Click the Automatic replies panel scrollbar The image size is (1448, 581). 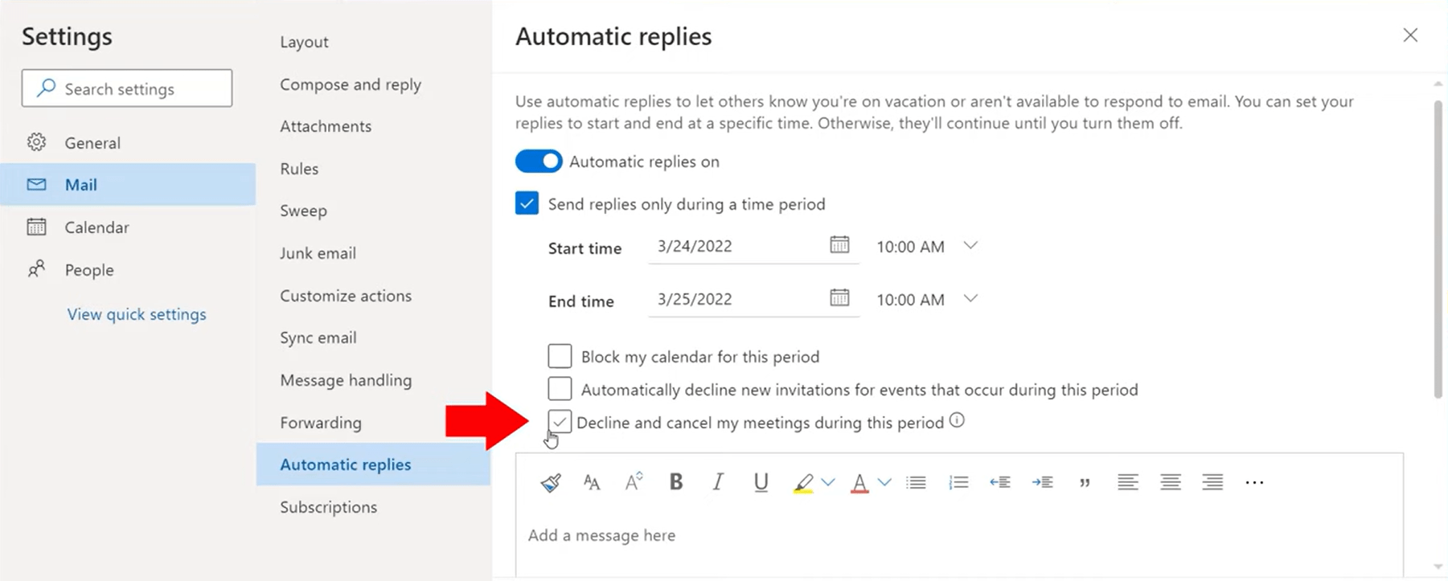(x=1438, y=248)
